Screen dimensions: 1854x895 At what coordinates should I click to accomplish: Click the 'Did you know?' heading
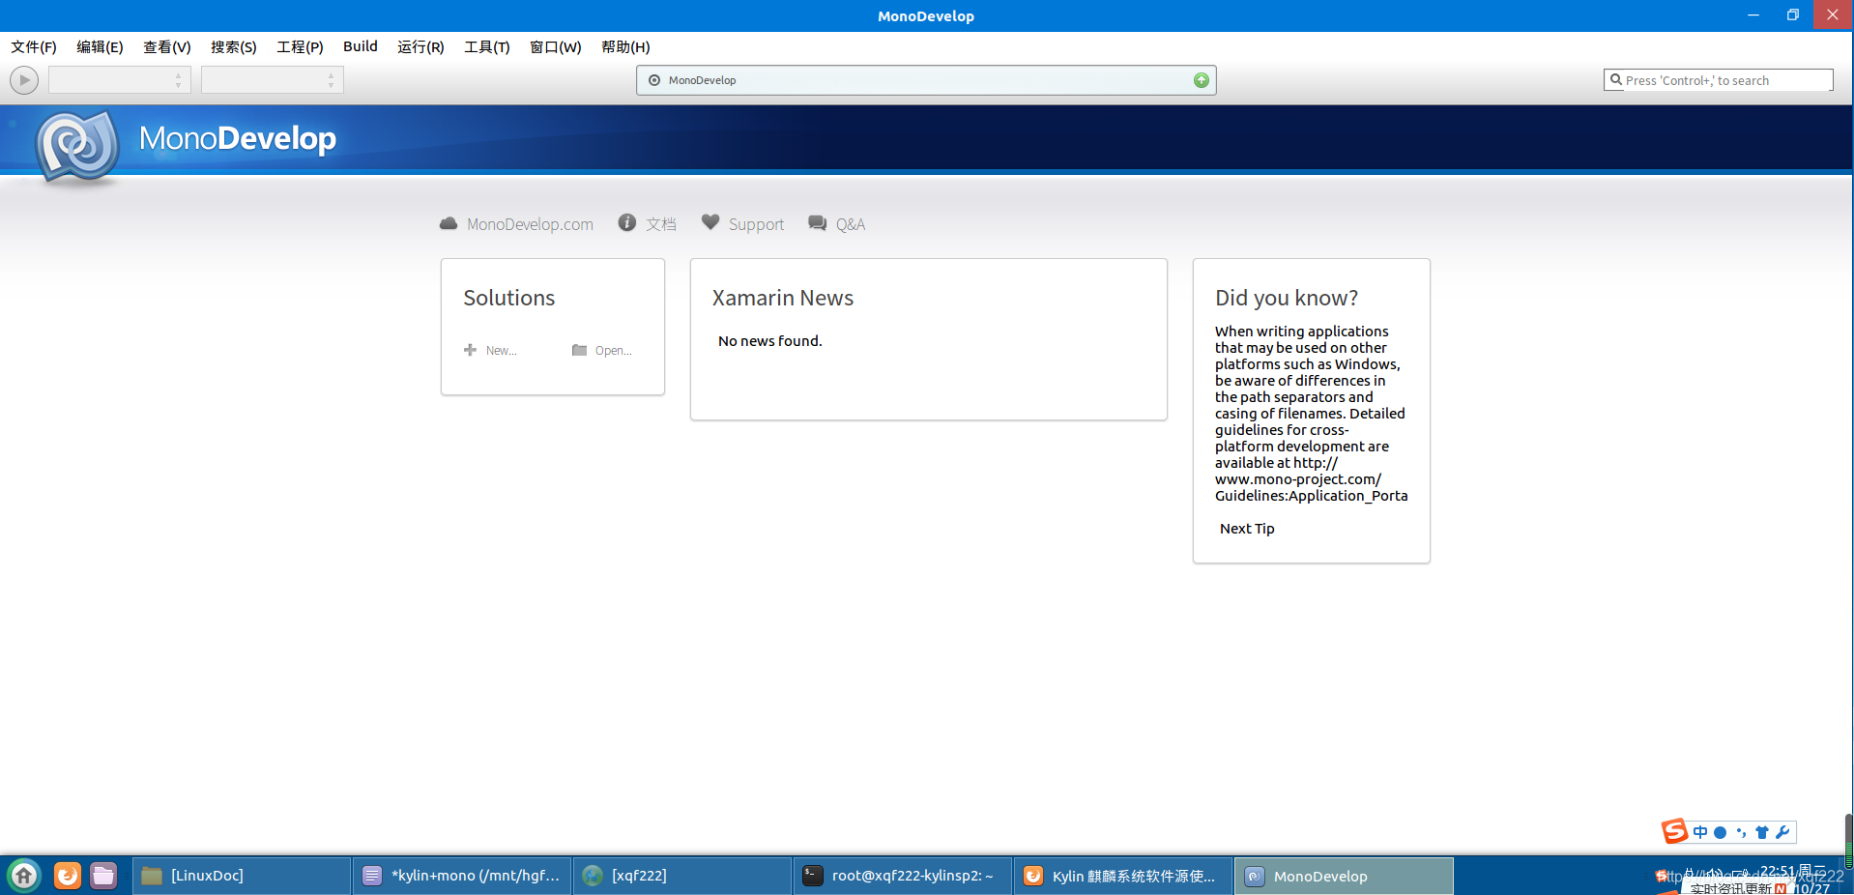click(x=1287, y=298)
